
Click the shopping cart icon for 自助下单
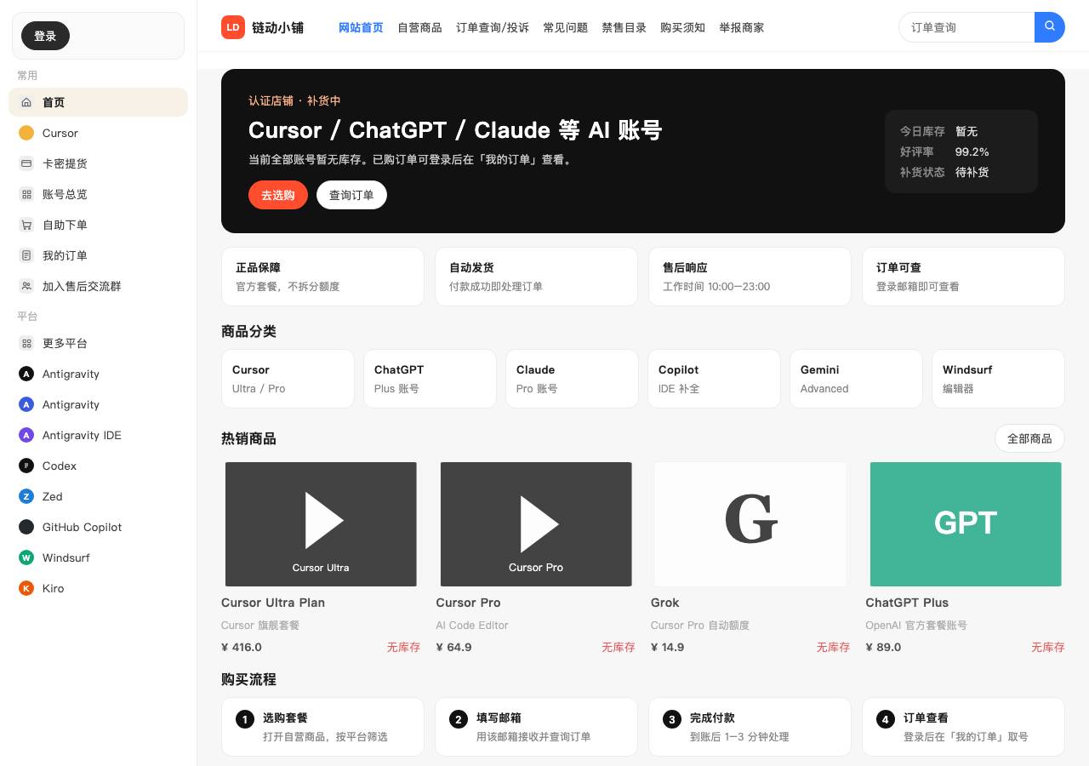pyautogui.click(x=26, y=225)
